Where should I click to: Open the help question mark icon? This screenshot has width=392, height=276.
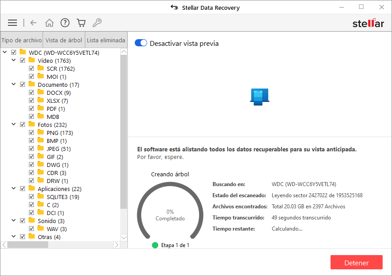[65, 23]
